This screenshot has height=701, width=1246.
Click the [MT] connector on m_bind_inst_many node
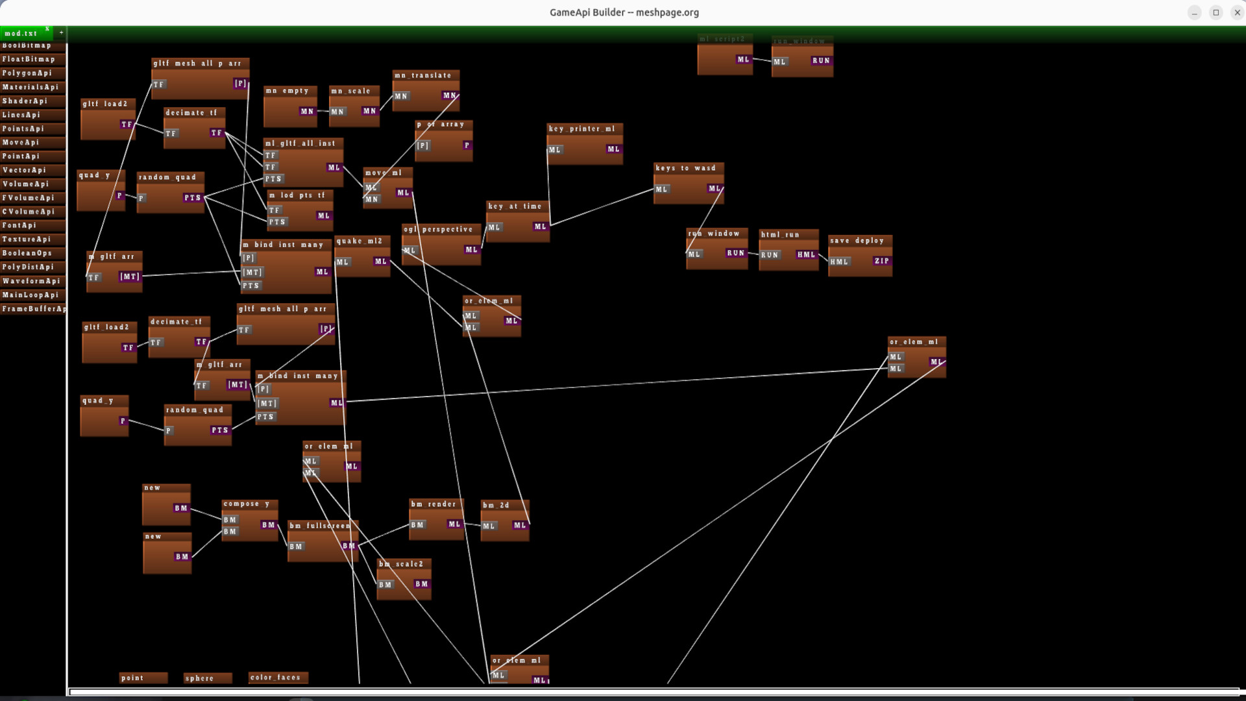click(x=252, y=272)
